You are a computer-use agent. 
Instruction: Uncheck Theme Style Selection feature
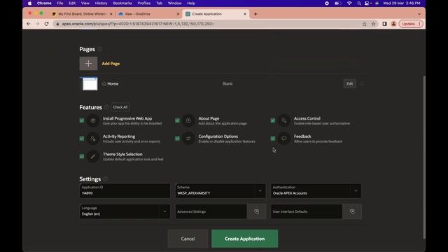coord(82,157)
